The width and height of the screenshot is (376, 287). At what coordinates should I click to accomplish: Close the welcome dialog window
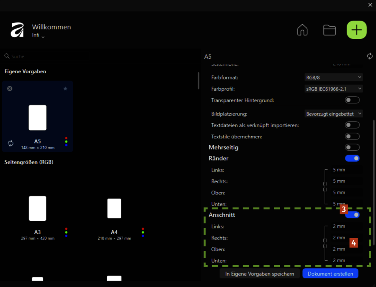pos(370,5)
